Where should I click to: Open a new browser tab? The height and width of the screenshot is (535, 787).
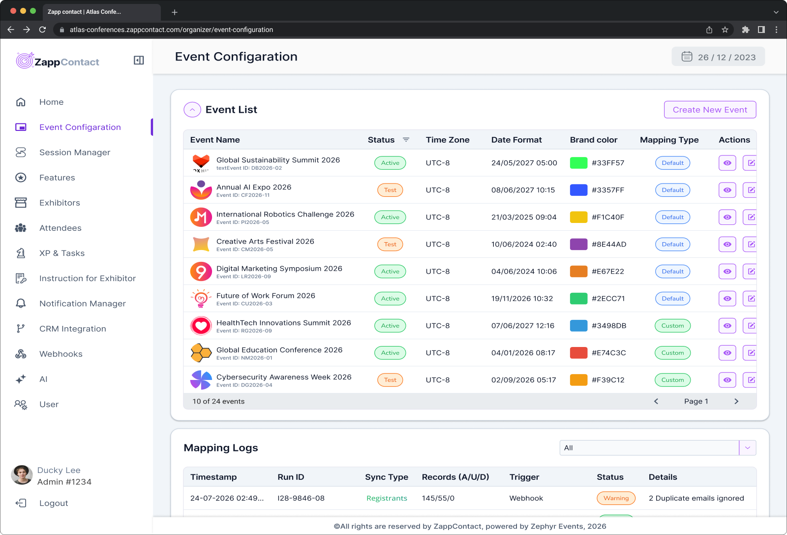[174, 12]
